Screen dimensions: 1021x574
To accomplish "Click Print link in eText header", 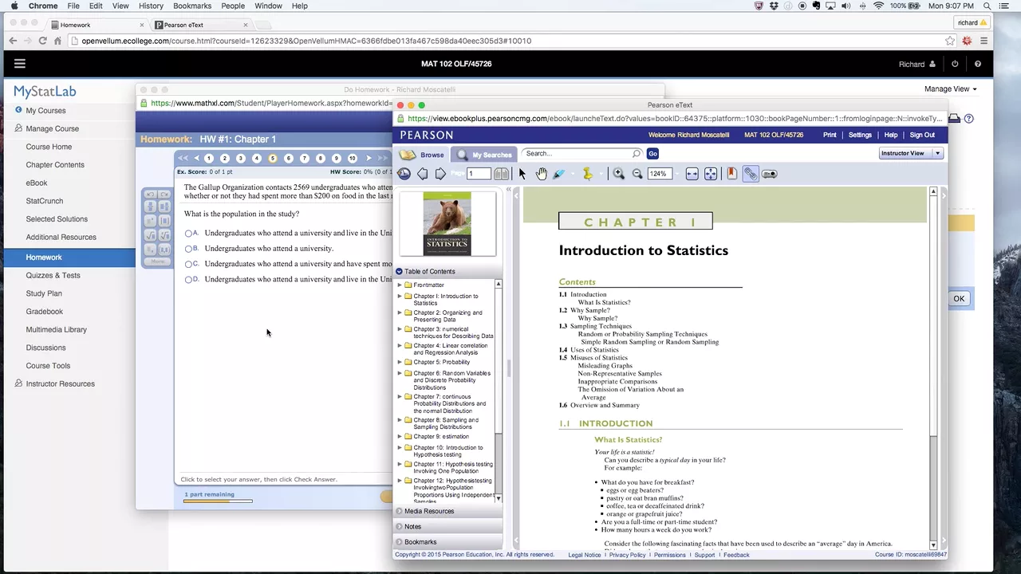I will pos(830,135).
